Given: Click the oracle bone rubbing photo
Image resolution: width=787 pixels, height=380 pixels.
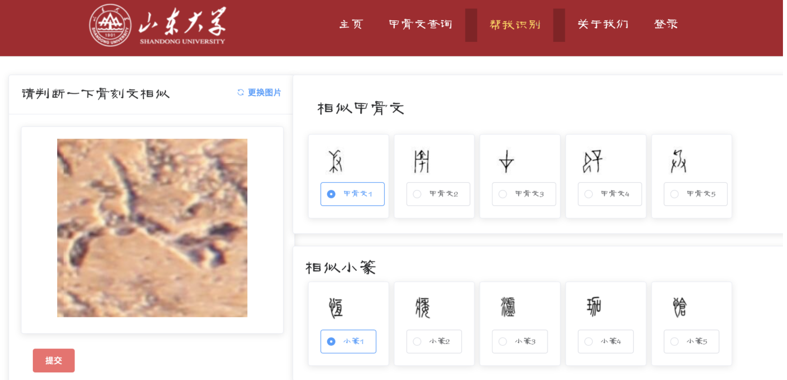Looking at the screenshot, I should [152, 228].
